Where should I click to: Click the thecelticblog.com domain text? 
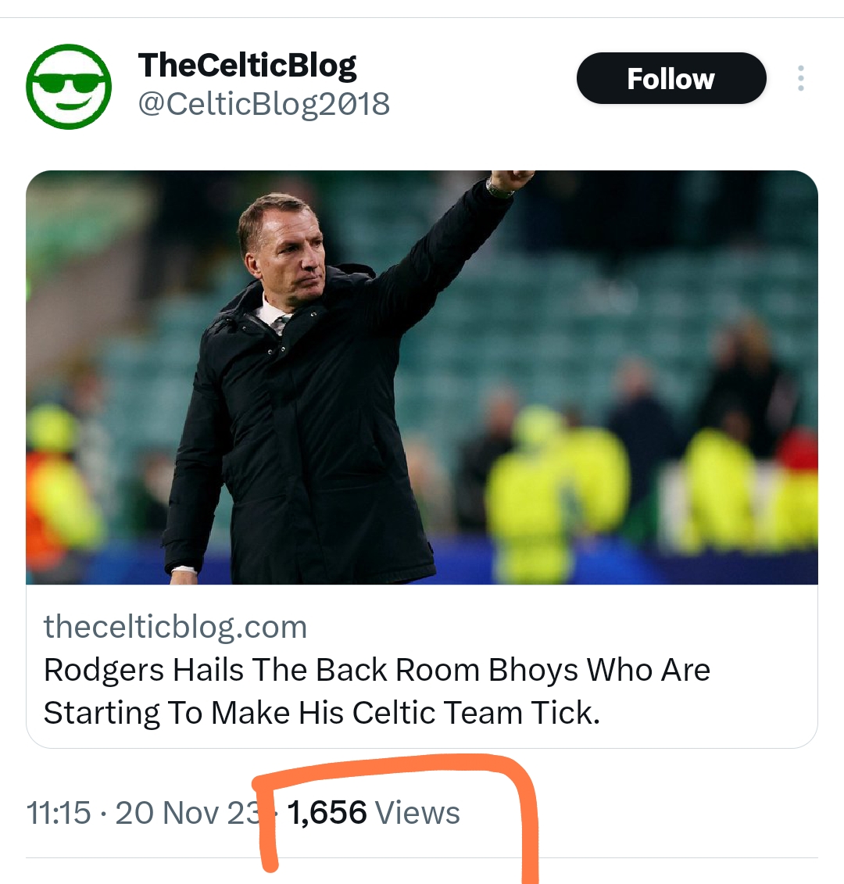(175, 627)
